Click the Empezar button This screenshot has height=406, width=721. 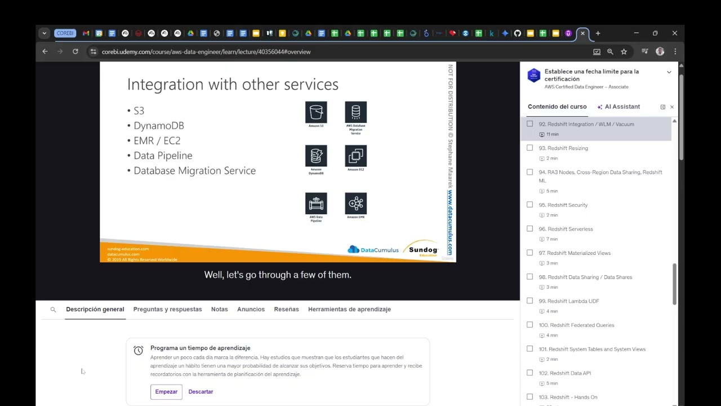click(166, 391)
